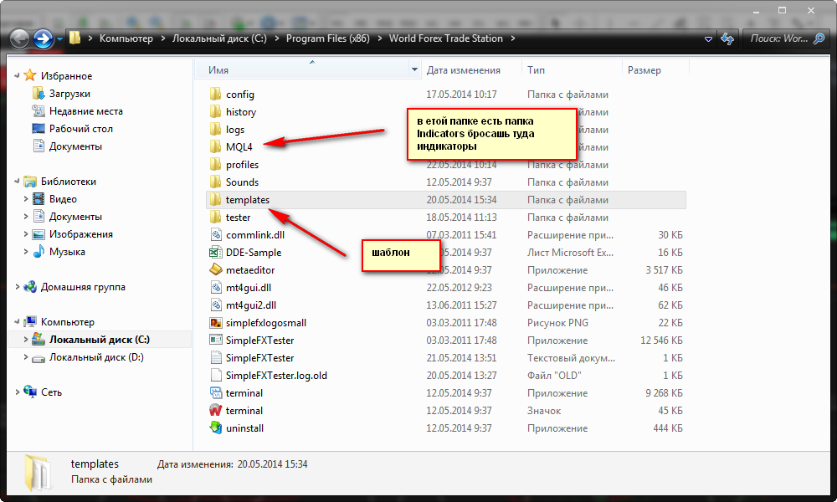Sort by Тип column header
837x502 pixels.
tap(536, 70)
